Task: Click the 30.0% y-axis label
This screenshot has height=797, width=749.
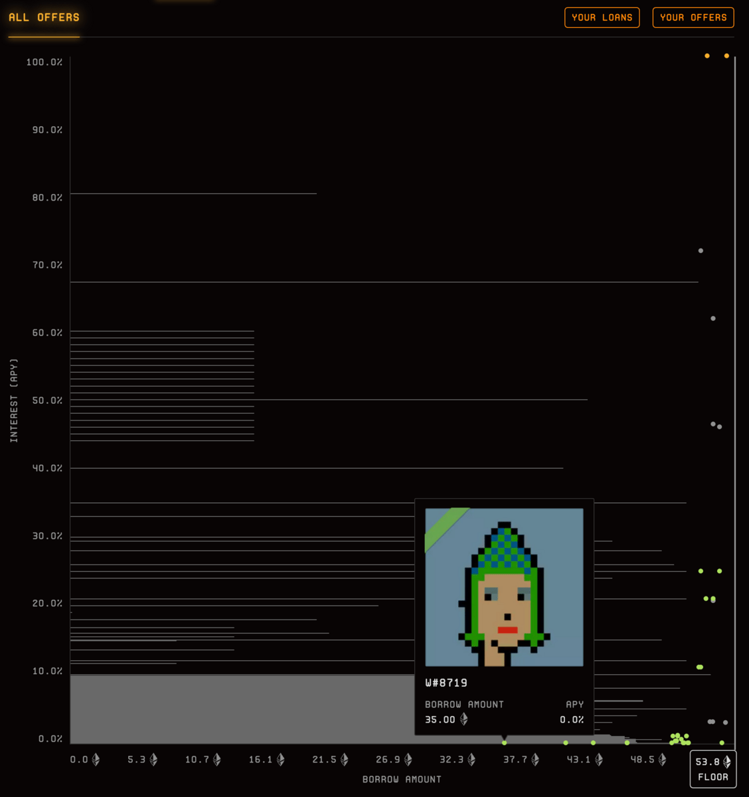Action: (x=47, y=536)
